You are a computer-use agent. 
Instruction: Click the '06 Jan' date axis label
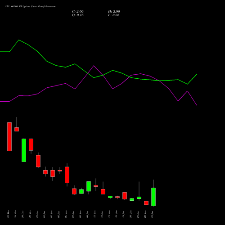coord(66,214)
